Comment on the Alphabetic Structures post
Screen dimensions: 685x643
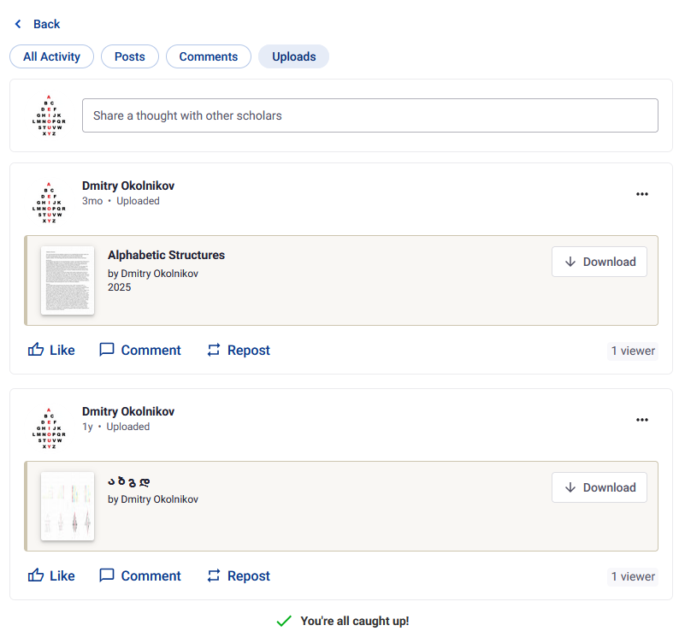[140, 350]
